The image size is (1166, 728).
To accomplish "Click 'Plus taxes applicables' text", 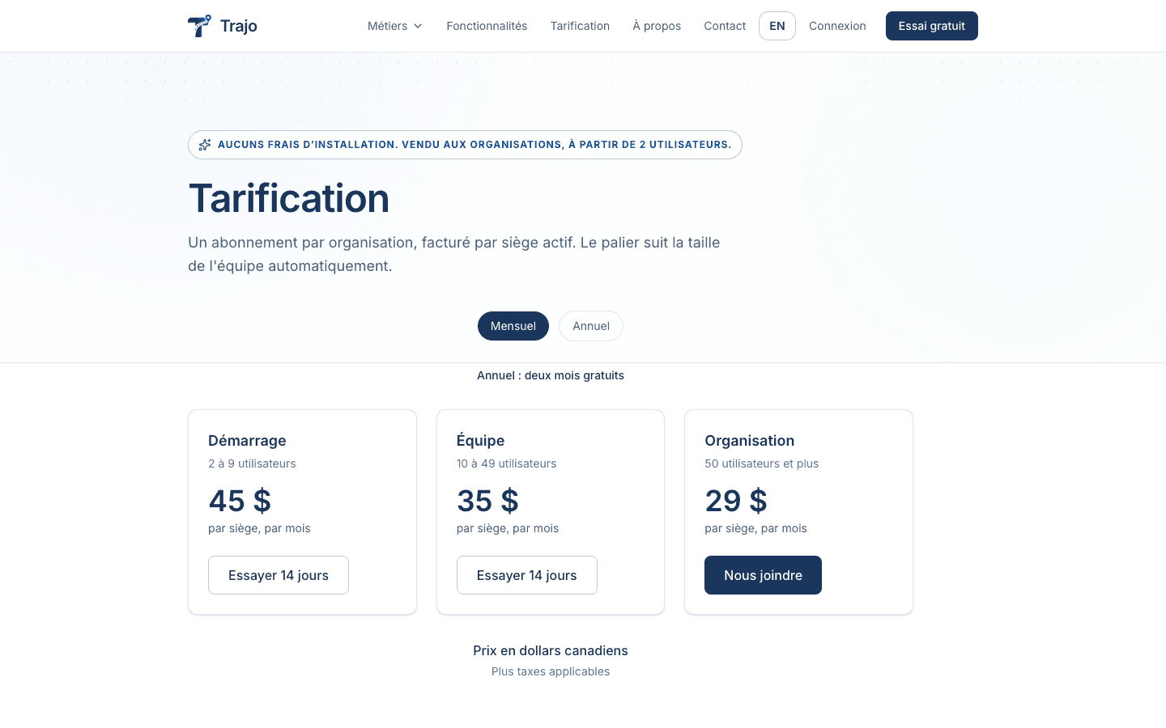I will tap(551, 671).
